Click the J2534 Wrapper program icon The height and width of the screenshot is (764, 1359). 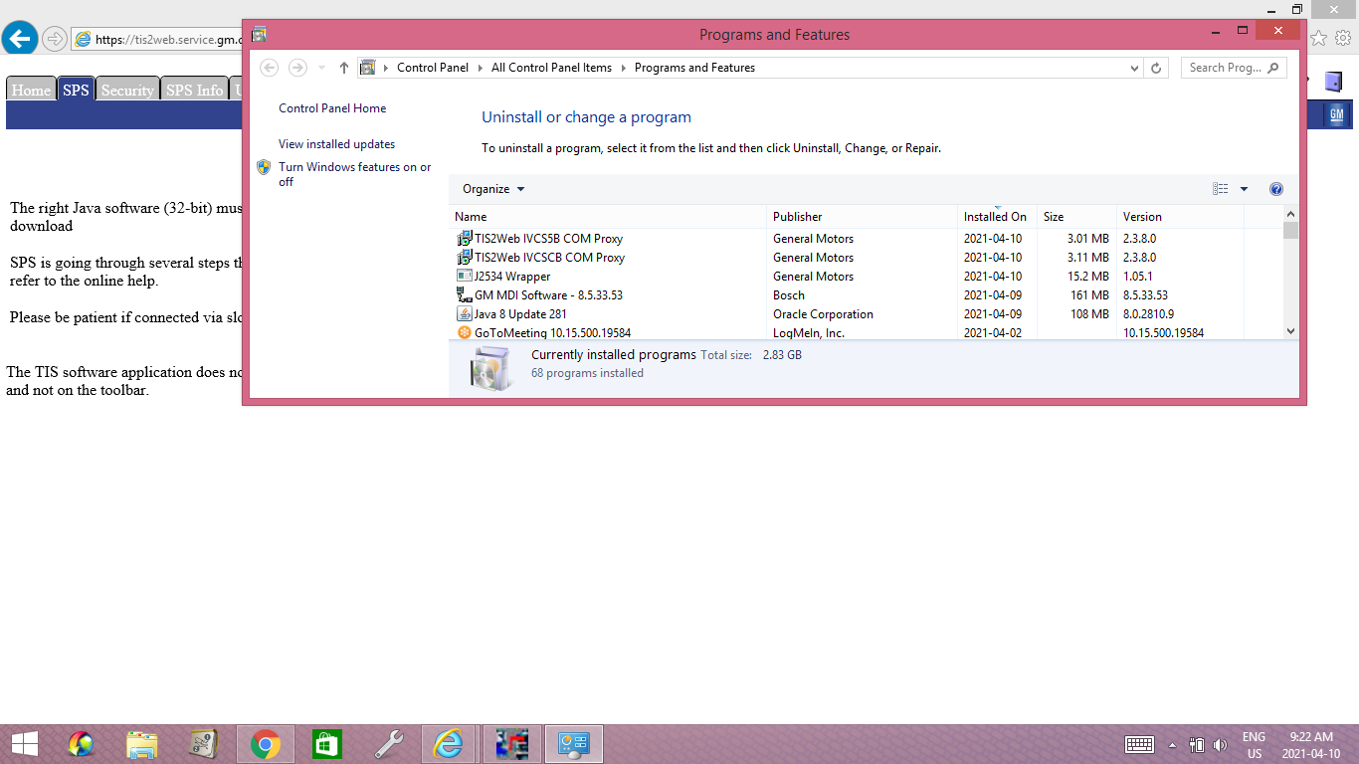click(464, 277)
